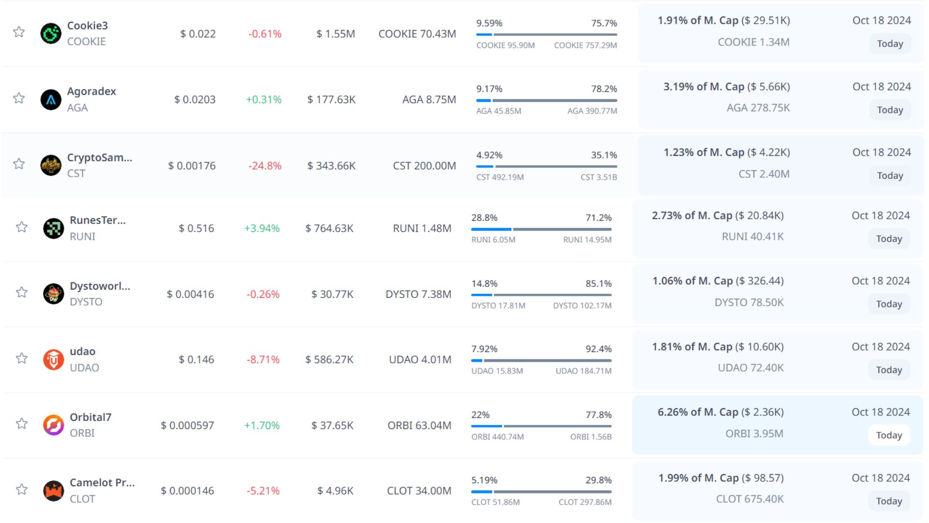Star the udao token row
This screenshot has width=929, height=523.
[x=22, y=358]
